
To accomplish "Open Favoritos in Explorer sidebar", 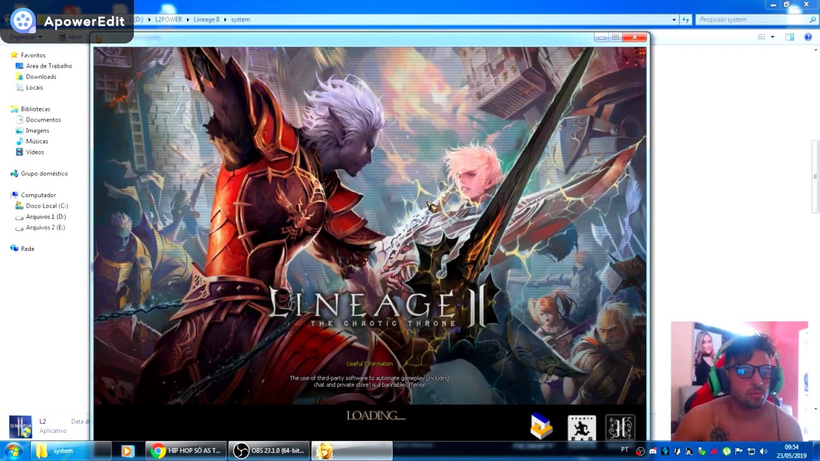I will (x=33, y=55).
